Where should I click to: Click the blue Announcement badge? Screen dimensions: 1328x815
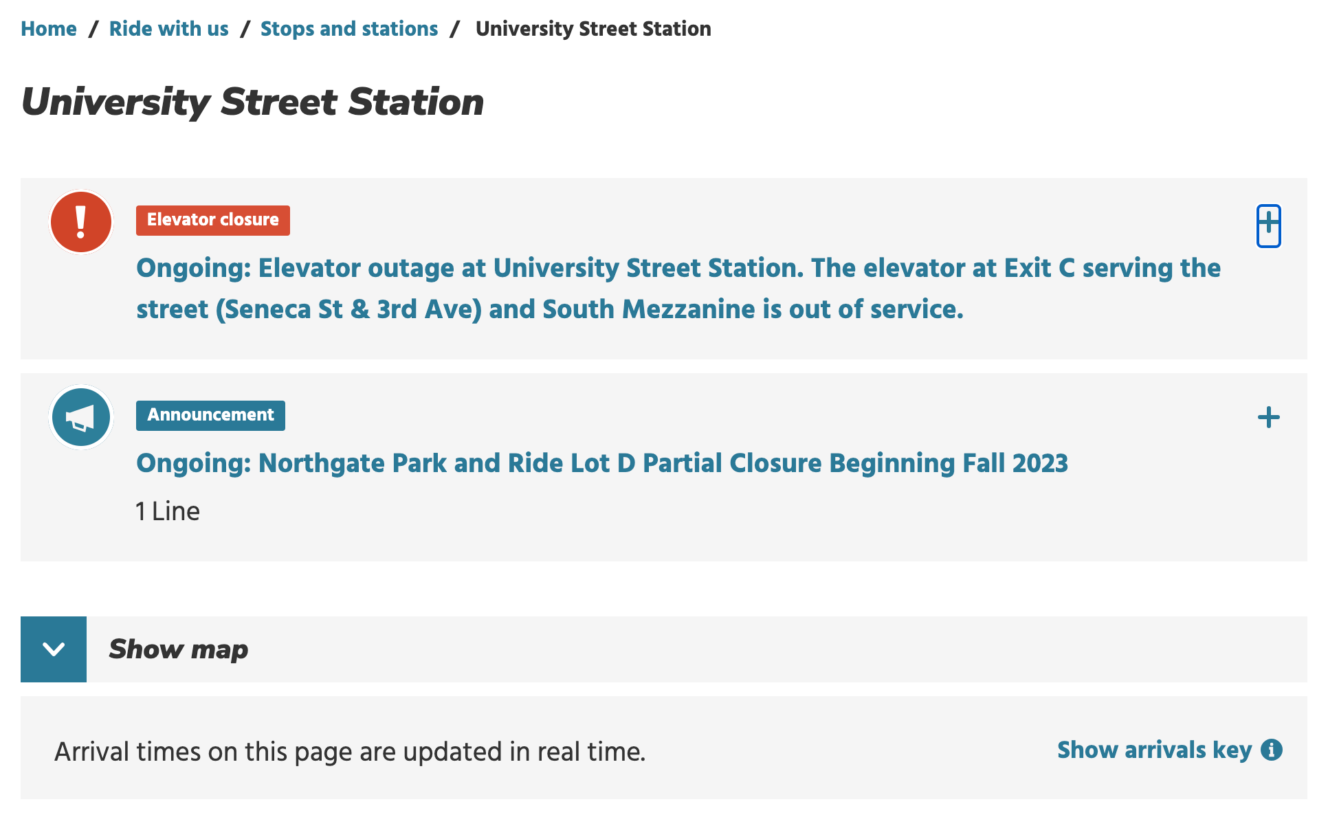coord(210,416)
